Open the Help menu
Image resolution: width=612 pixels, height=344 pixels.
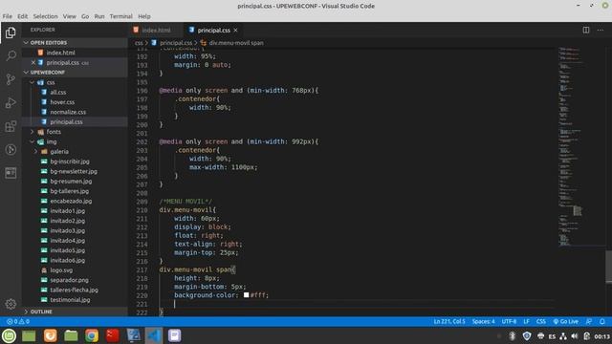(x=144, y=16)
